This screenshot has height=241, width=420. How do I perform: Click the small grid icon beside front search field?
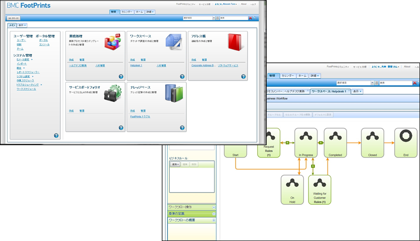pos(217,18)
